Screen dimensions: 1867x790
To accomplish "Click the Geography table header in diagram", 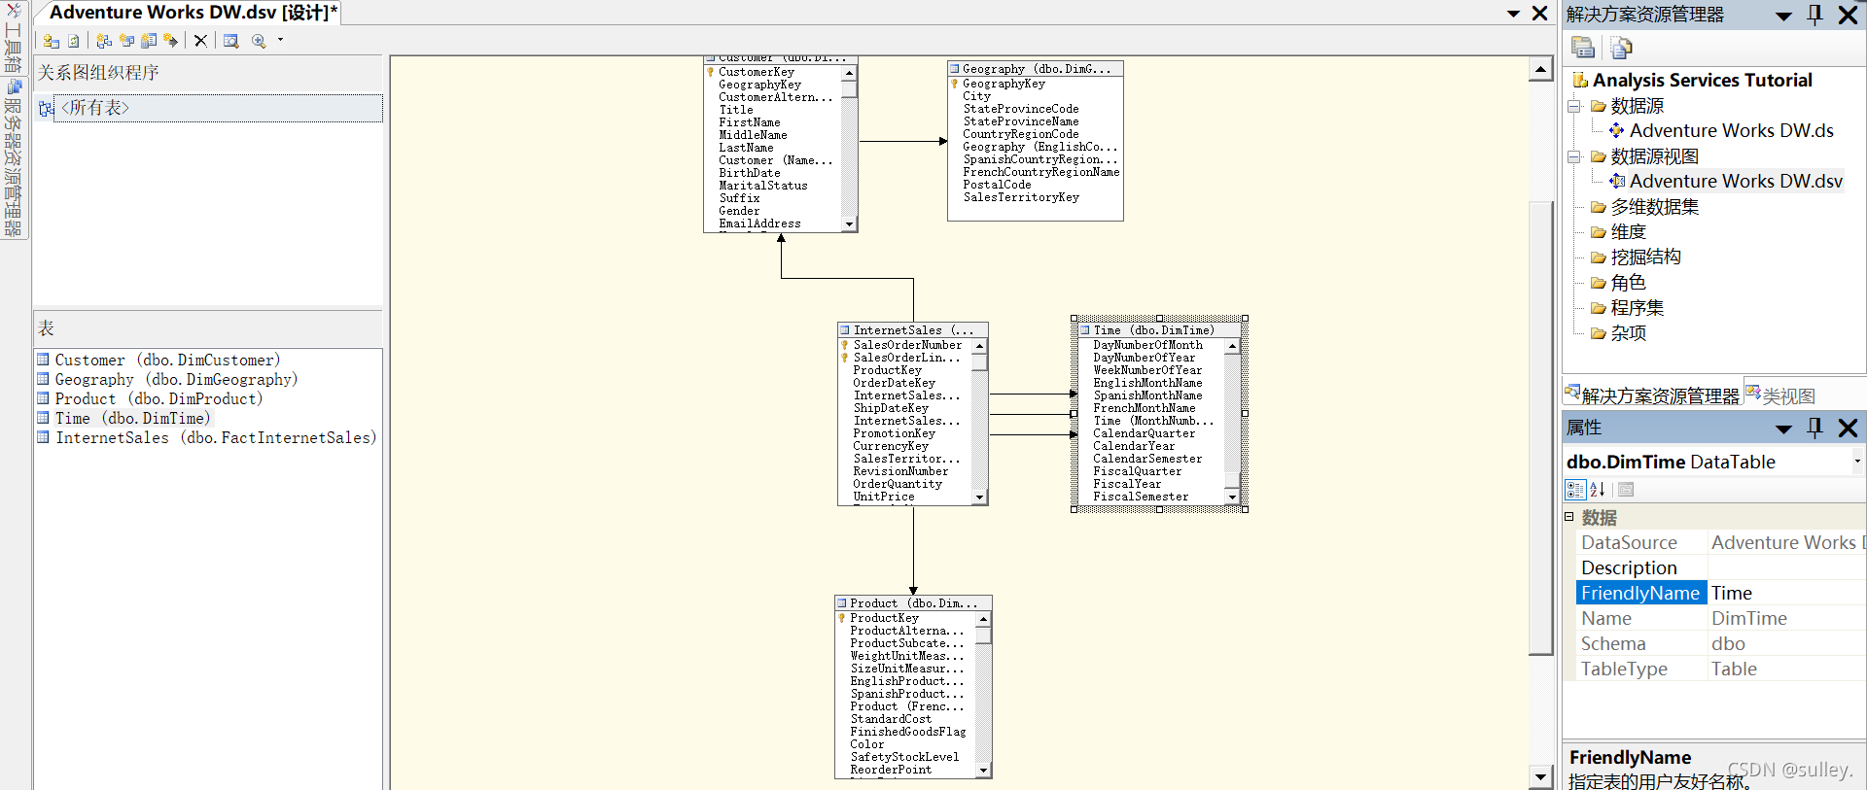I will pos(1036,69).
